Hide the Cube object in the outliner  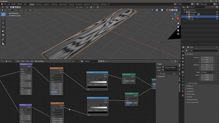point(217,17)
